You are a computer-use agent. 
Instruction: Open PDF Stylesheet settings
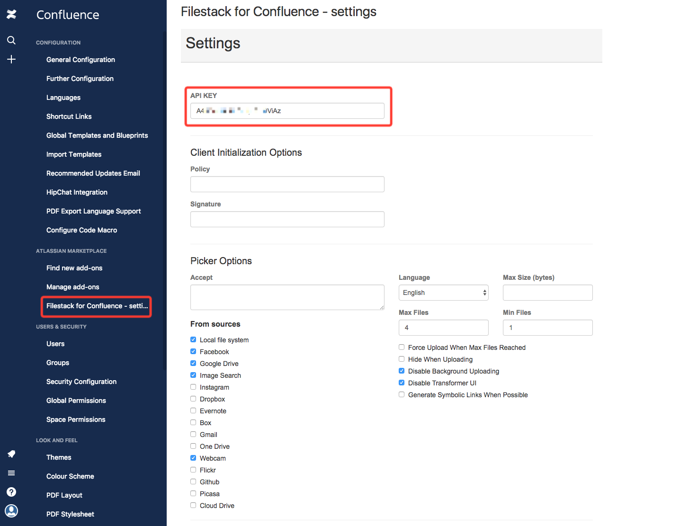tap(70, 514)
